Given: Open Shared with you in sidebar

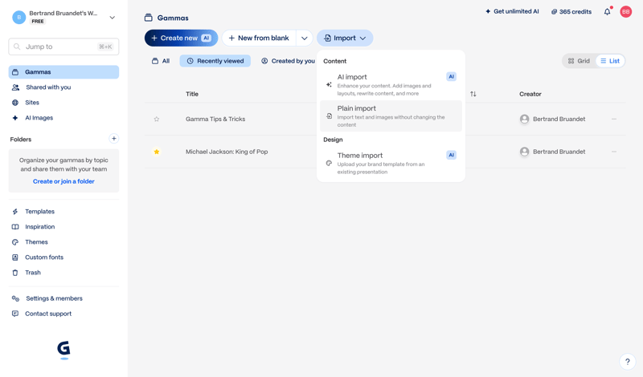Looking at the screenshot, I should (x=63, y=87).
